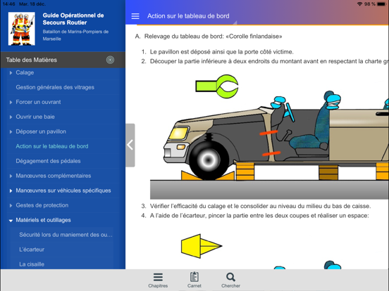Click the yellow spreader tool illustration
The width and height of the screenshot is (389, 291).
[x=202, y=246]
